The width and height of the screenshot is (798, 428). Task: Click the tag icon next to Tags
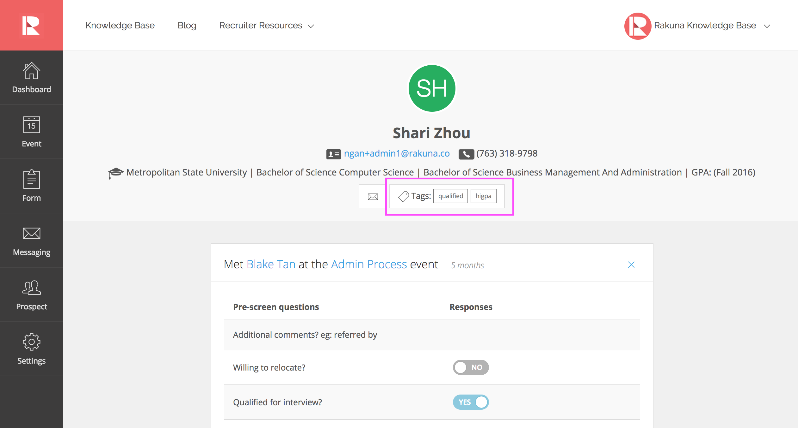(403, 196)
